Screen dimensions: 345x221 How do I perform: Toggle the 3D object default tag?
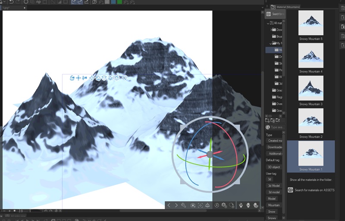[274, 167]
